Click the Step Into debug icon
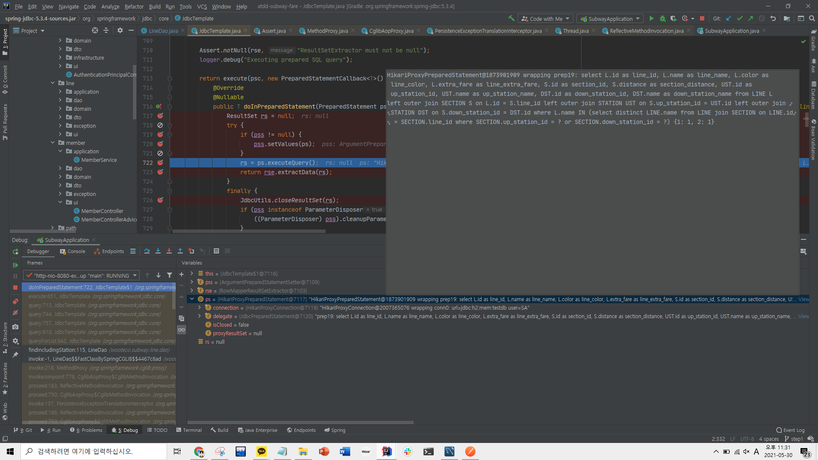Viewport: 818px width, 460px height. [158, 251]
